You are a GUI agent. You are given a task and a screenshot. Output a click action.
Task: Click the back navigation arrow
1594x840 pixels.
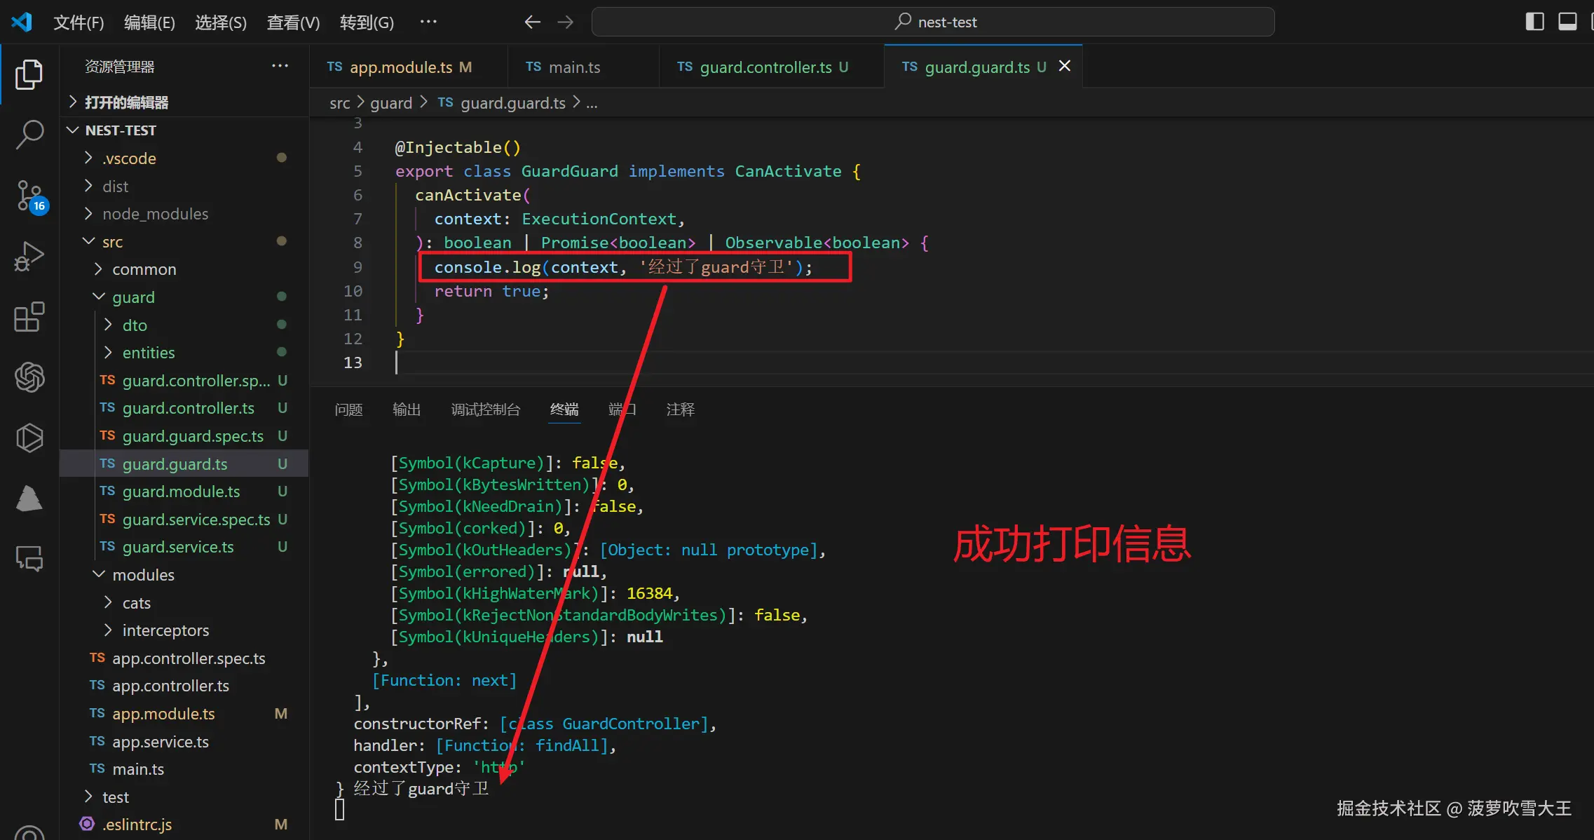(x=532, y=22)
